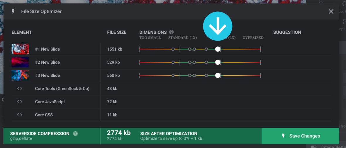
Task: Click the blue down-arrow circle indicator
Action: coord(218,26)
